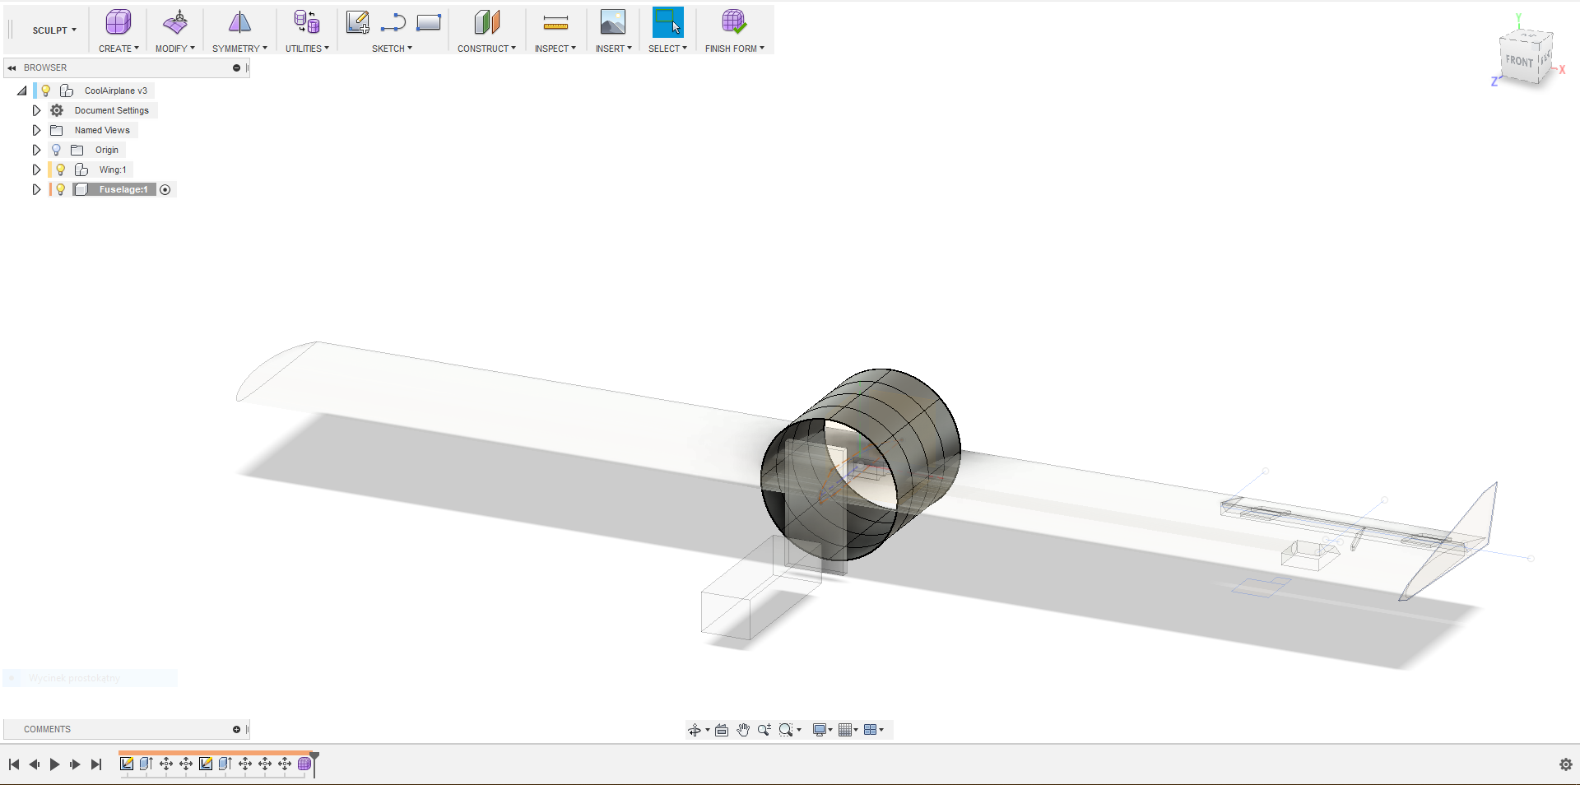1580x785 pixels.
Task: Toggle the Comments panel expand dot
Action: pos(236,729)
